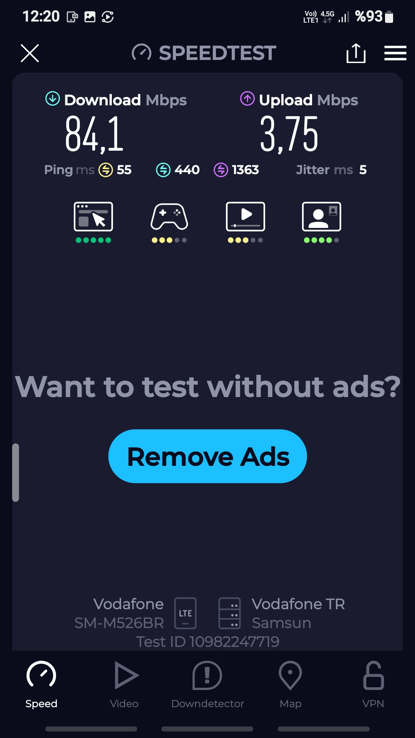The width and height of the screenshot is (415, 738).
Task: Tap the web browsing quality icon
Action: click(93, 216)
